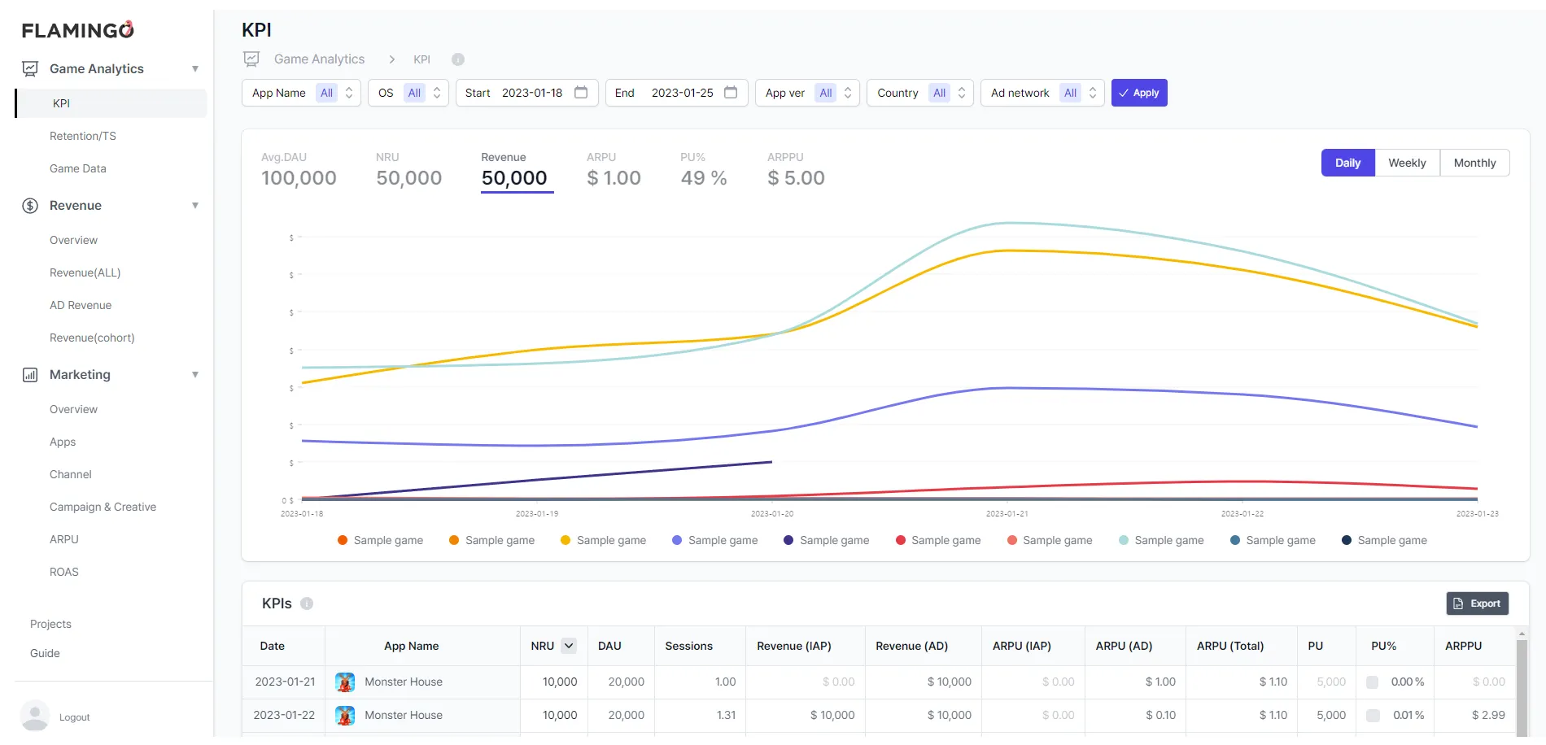Toggle the PU% checkbox in 2023-01-21 row
The image size is (1546, 745).
pos(1373,682)
